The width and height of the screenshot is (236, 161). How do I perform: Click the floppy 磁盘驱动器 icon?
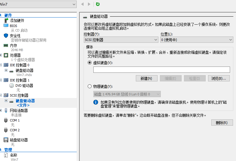6,140
